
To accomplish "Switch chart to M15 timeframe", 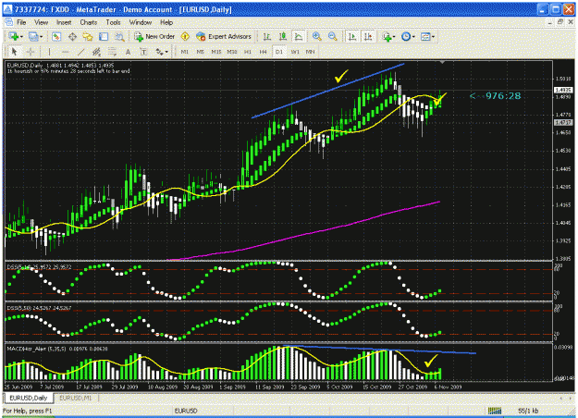I will pos(216,52).
